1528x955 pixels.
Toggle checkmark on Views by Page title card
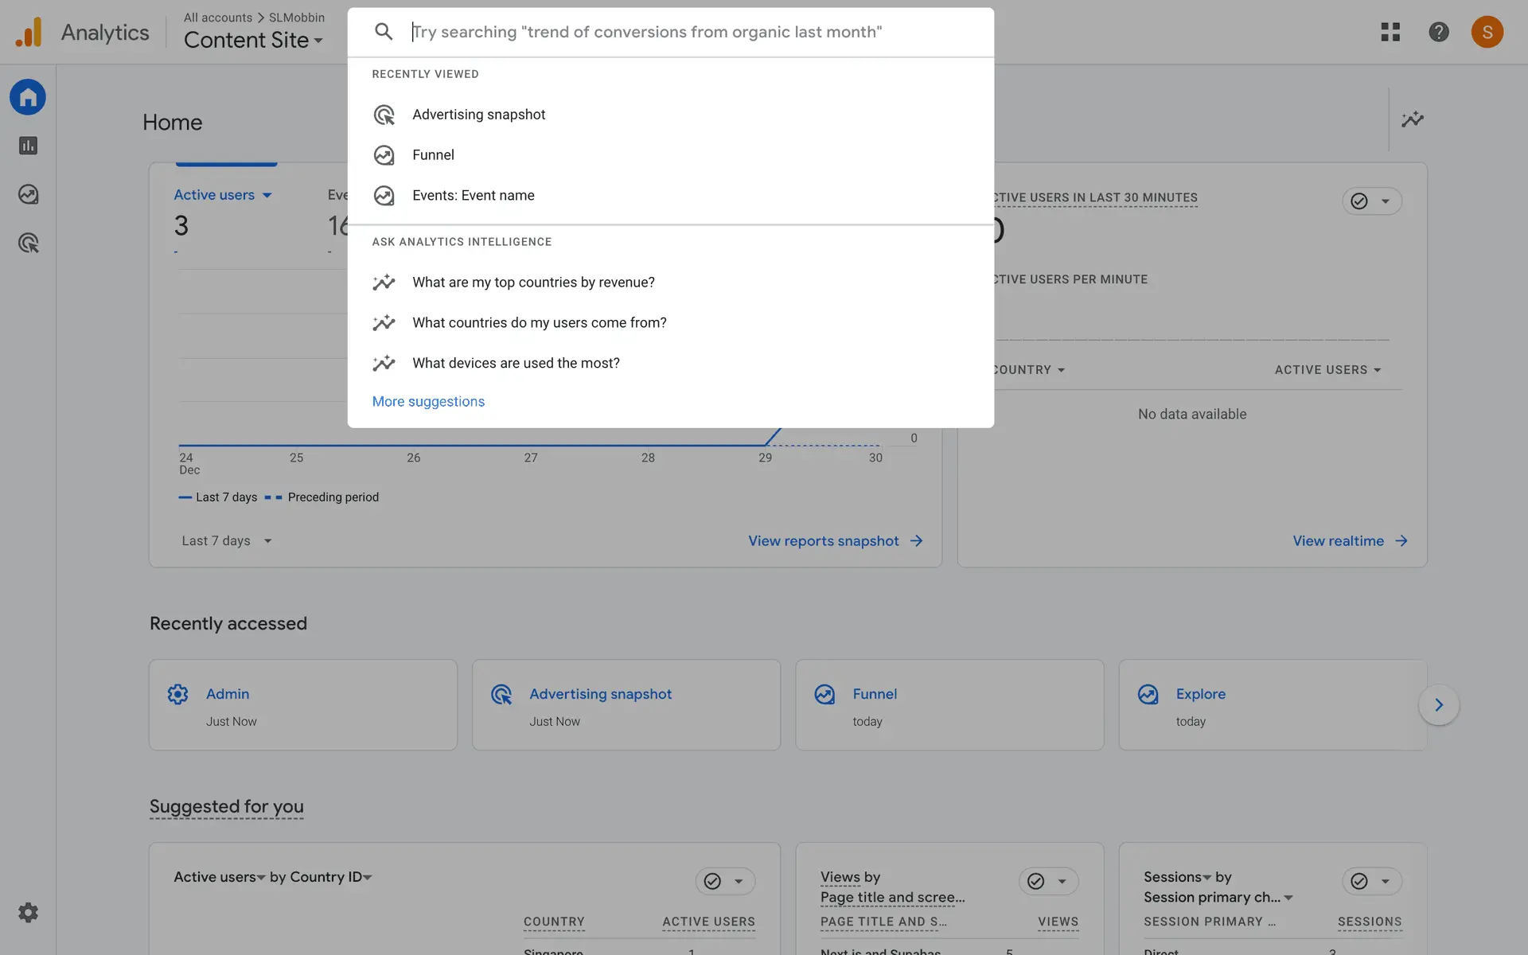click(x=1035, y=881)
